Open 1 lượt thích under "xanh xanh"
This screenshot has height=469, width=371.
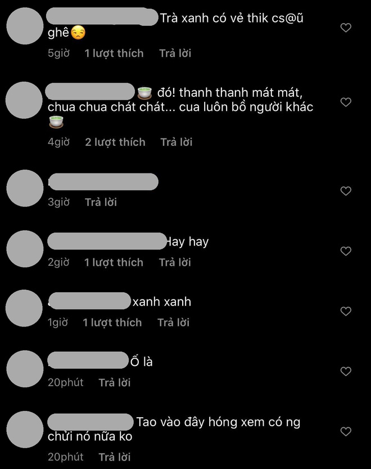112,323
